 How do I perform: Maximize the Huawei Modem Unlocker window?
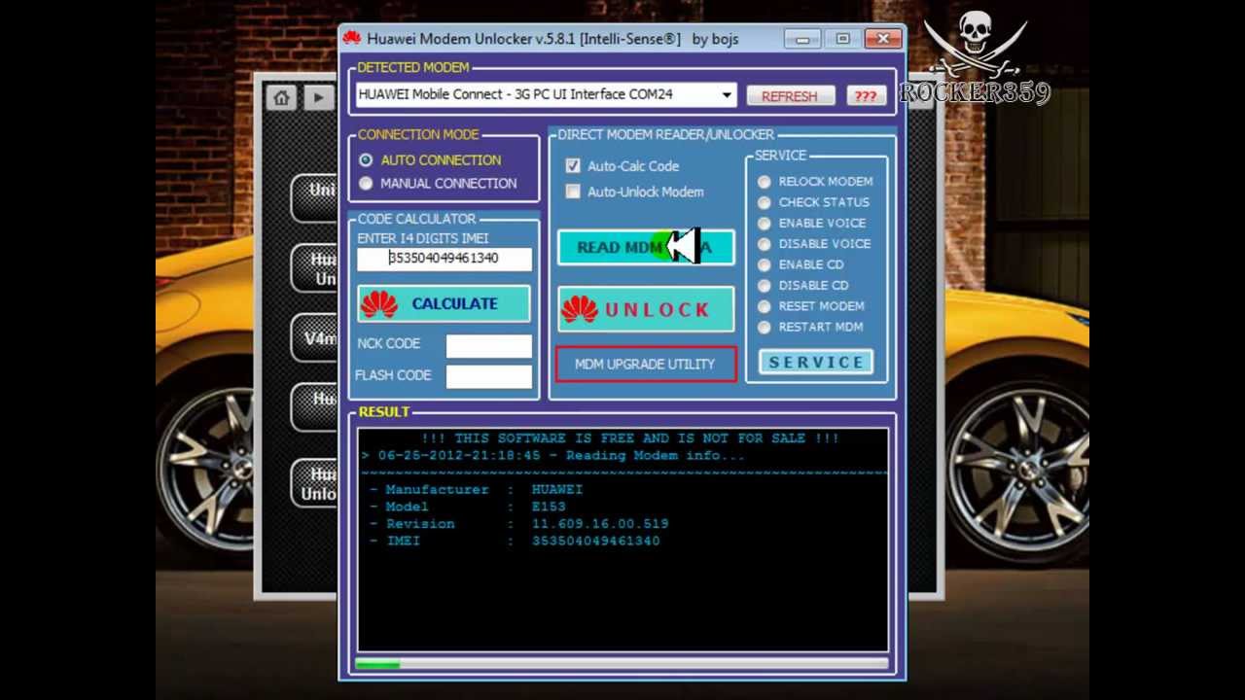coord(842,40)
